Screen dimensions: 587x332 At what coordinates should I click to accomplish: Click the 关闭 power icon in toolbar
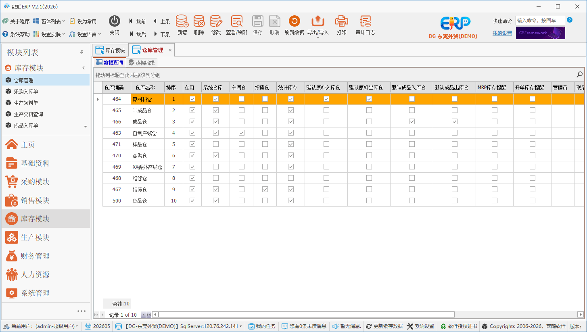click(115, 21)
